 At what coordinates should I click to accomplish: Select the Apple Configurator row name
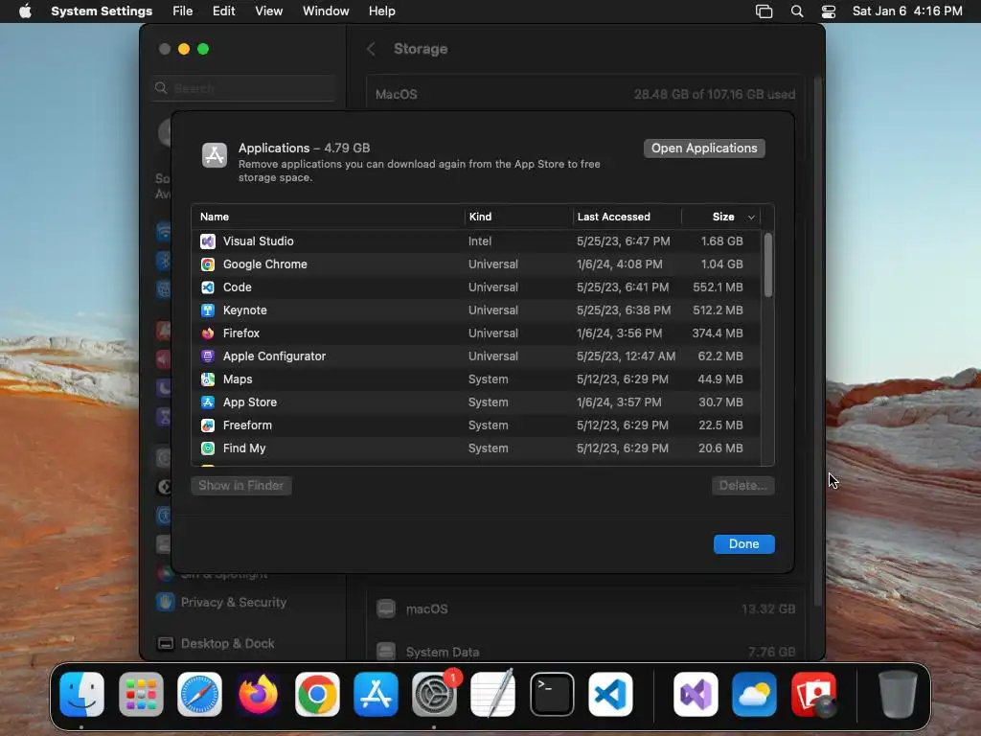[x=275, y=356]
